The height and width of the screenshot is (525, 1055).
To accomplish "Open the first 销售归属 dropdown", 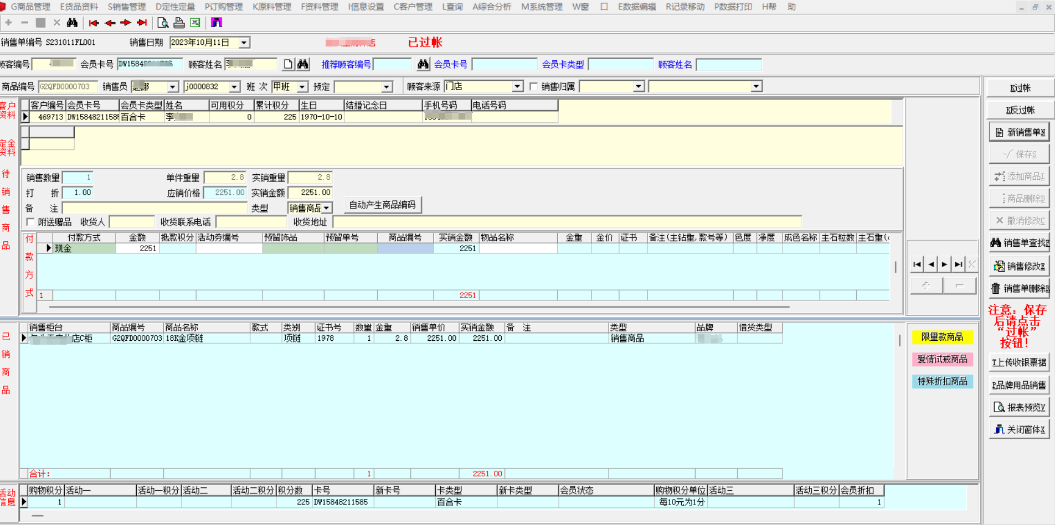I will (639, 86).
